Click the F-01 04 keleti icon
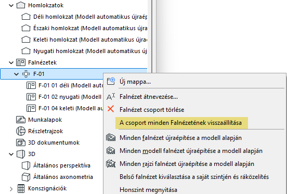The image size is (287, 194). (31, 108)
